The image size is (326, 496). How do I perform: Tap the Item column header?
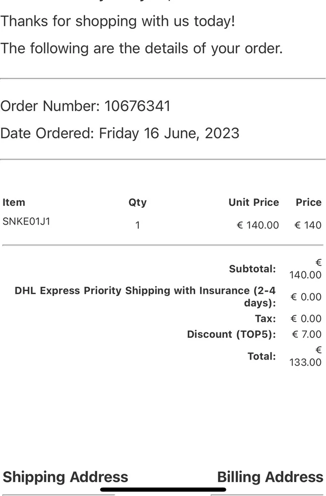[x=13, y=202]
